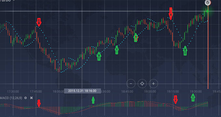
Task: Recenter chart using the crosshair button
Action: point(142,84)
